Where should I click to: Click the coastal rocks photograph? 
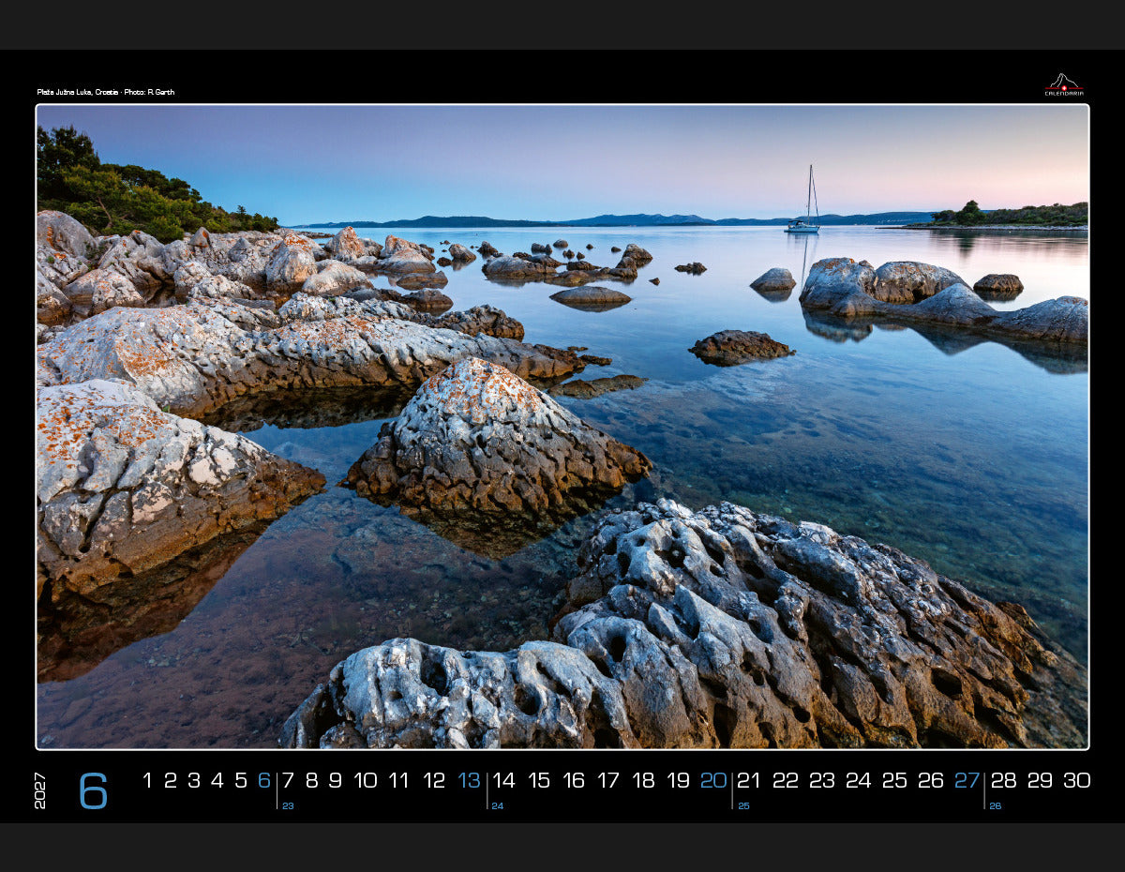(562, 427)
